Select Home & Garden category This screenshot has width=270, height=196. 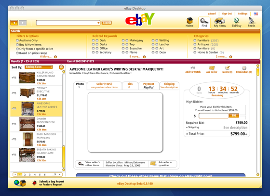tap(195, 52)
